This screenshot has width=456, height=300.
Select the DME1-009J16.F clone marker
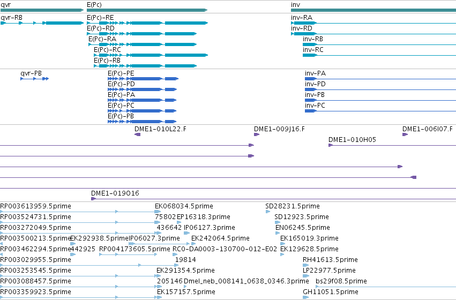(x=257, y=134)
